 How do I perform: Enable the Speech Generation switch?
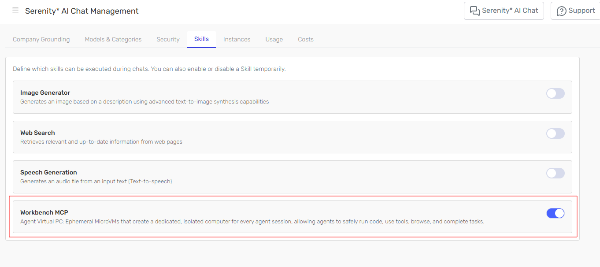(x=555, y=173)
